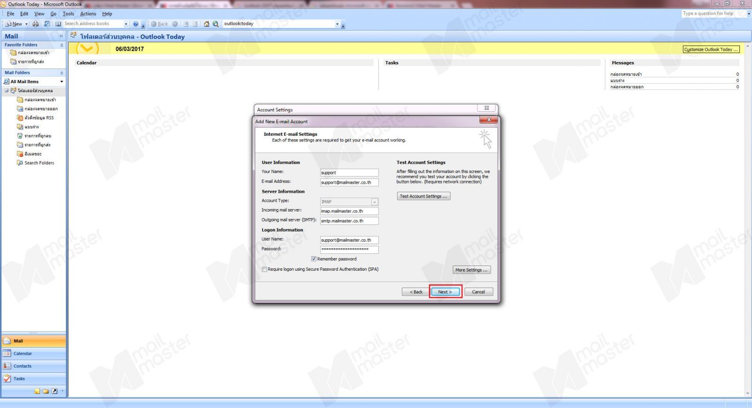This screenshot has height=408, width=752.
Task: Open More Settings in the dialog
Action: [471, 270]
